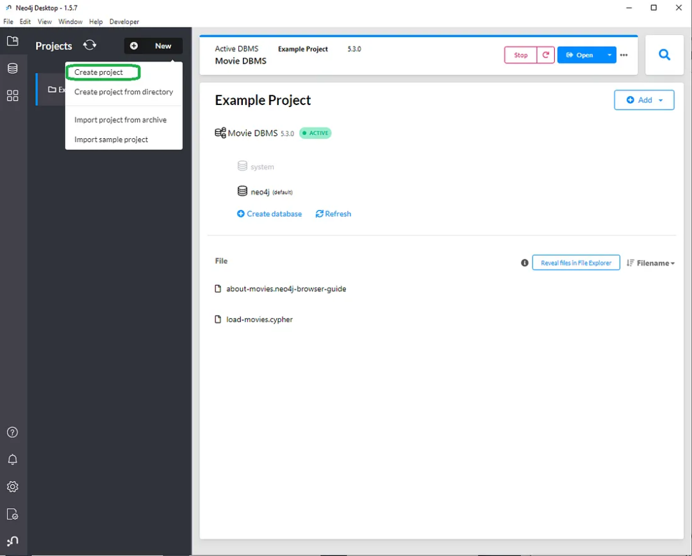Viewport: 692px width, 556px height.
Task: Click Example Project label in active DBMS bar
Action: [x=302, y=49]
